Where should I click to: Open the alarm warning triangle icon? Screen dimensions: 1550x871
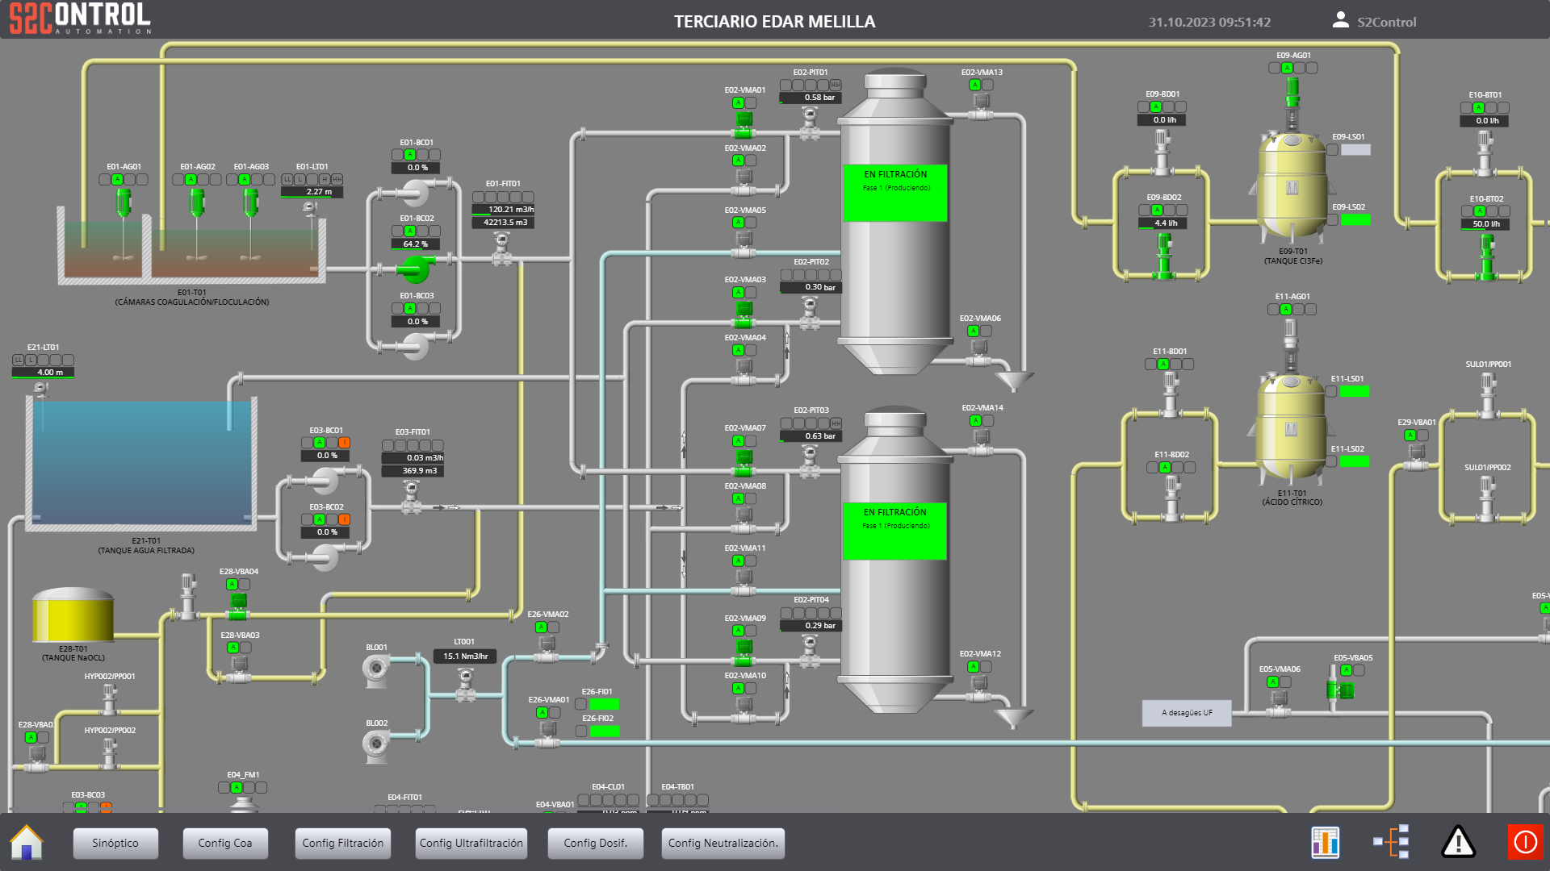point(1458,842)
